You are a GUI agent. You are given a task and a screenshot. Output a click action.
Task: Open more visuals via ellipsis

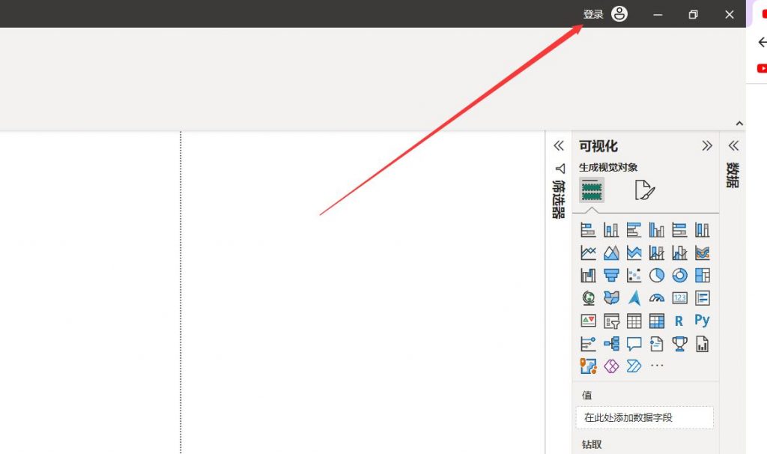click(x=657, y=366)
